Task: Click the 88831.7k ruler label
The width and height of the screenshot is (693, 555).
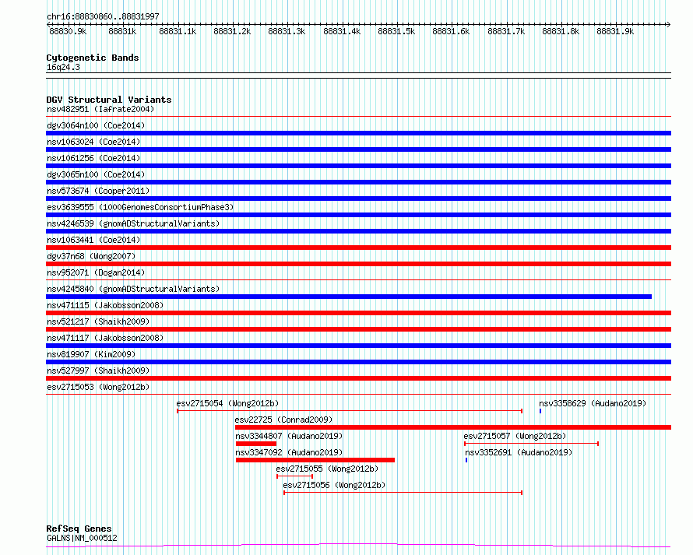Action: coord(506,31)
